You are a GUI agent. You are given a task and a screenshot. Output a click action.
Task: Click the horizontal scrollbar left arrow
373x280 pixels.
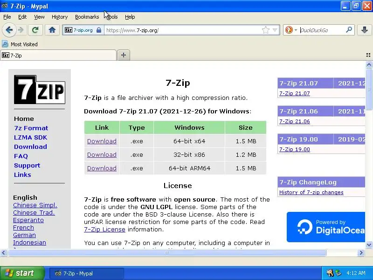(x=4, y=252)
